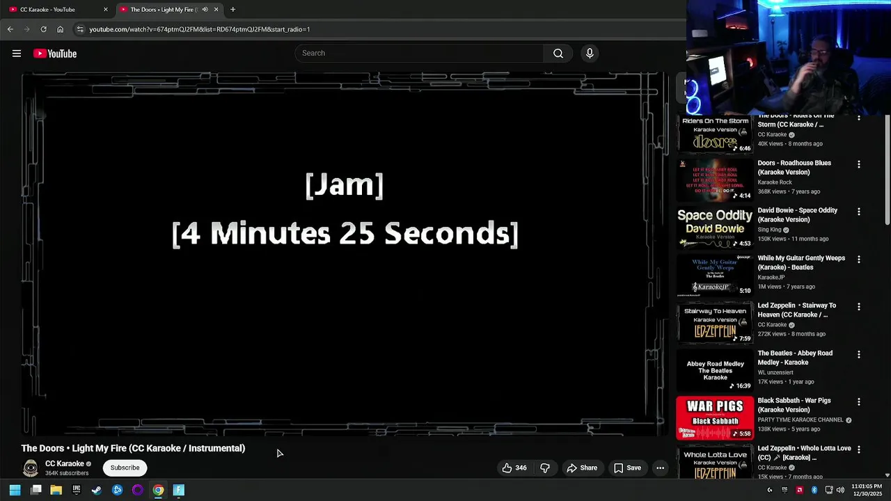The height and width of the screenshot is (501, 891).
Task: Open options for Abbey Road Medley video
Action: point(858,354)
